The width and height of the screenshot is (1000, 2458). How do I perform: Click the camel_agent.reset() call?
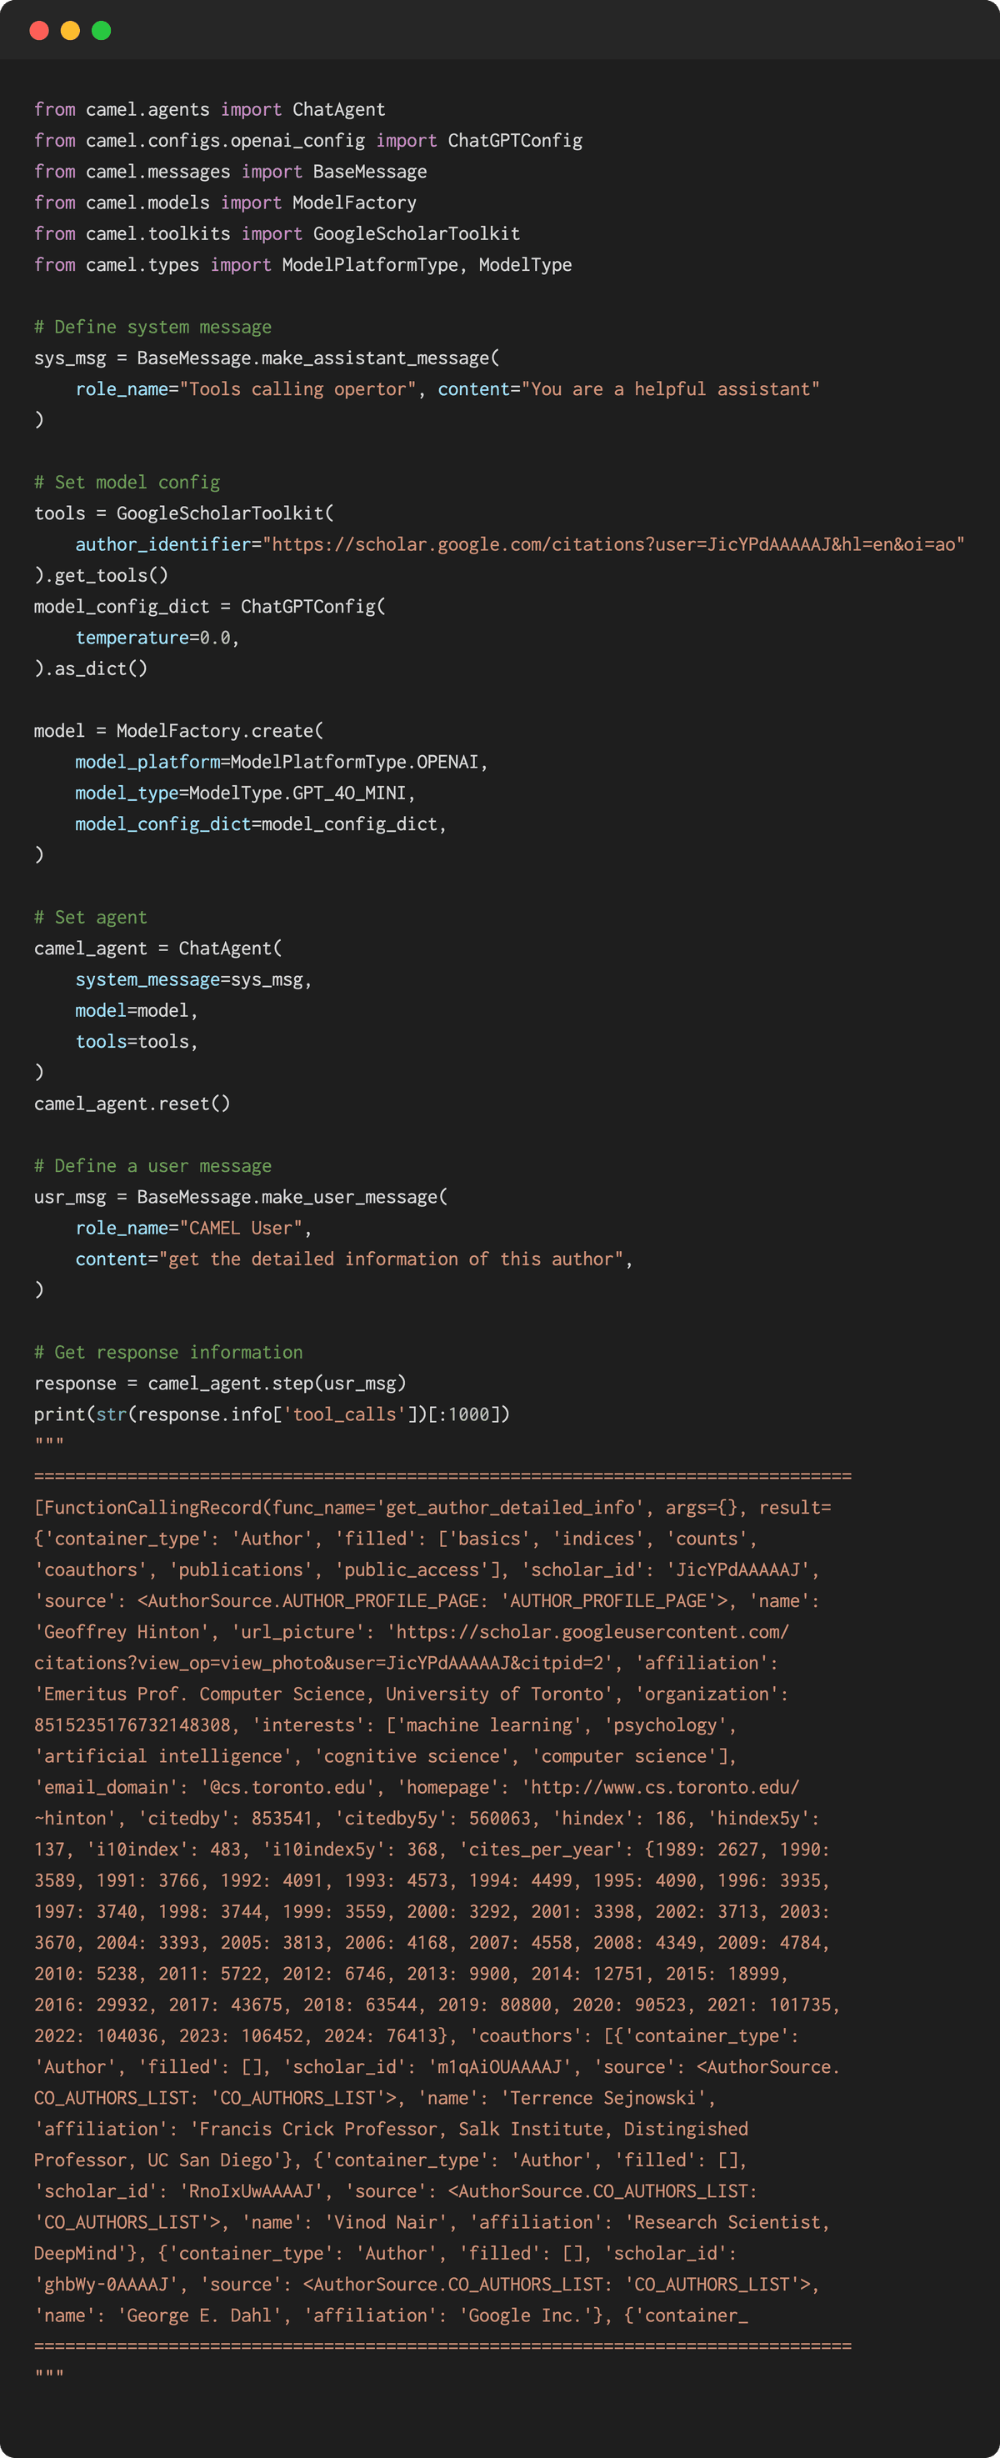pyautogui.click(x=132, y=1104)
